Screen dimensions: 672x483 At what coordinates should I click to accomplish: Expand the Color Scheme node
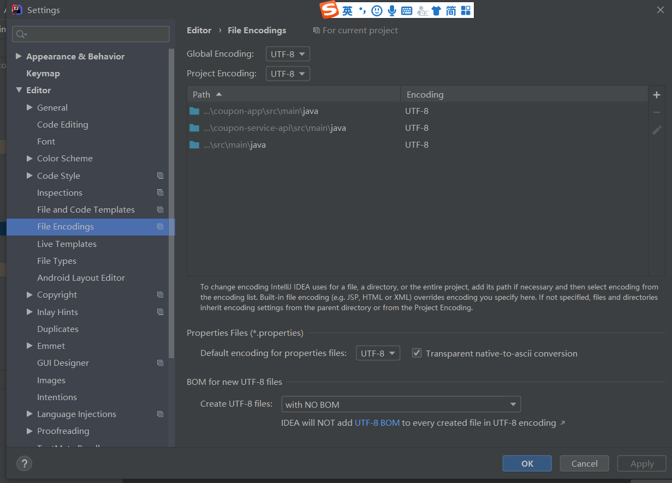coord(29,158)
